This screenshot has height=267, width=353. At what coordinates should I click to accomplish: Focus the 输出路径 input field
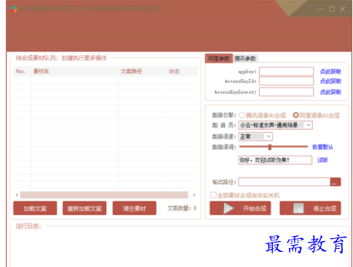point(284,182)
